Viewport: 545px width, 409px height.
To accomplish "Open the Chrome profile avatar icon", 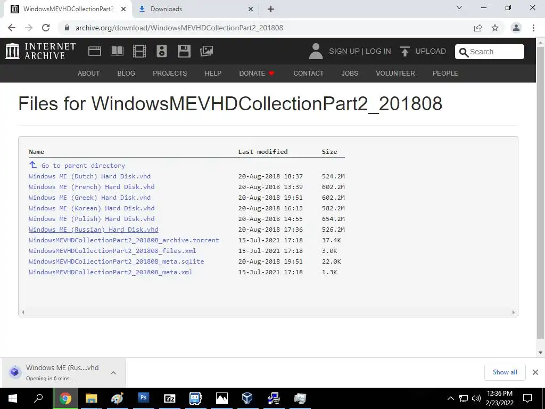I will click(516, 28).
